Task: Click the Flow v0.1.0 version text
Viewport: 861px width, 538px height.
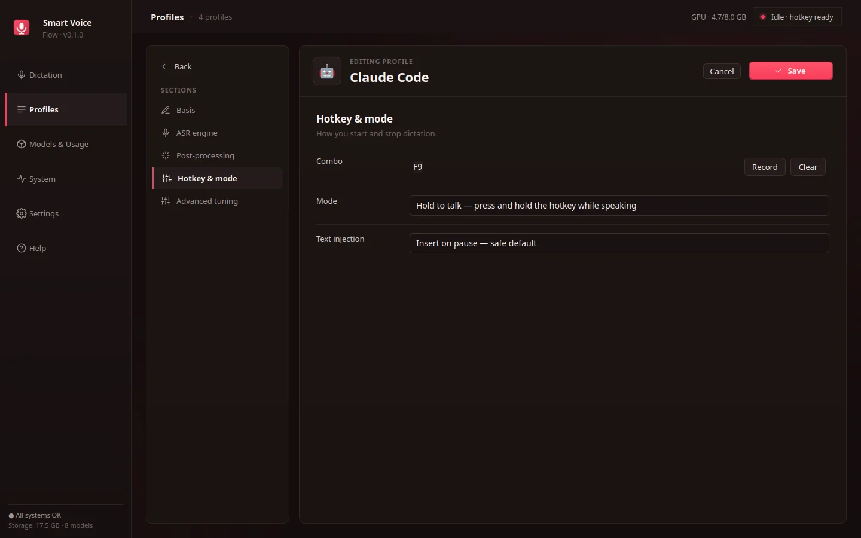Action: pyautogui.click(x=63, y=35)
